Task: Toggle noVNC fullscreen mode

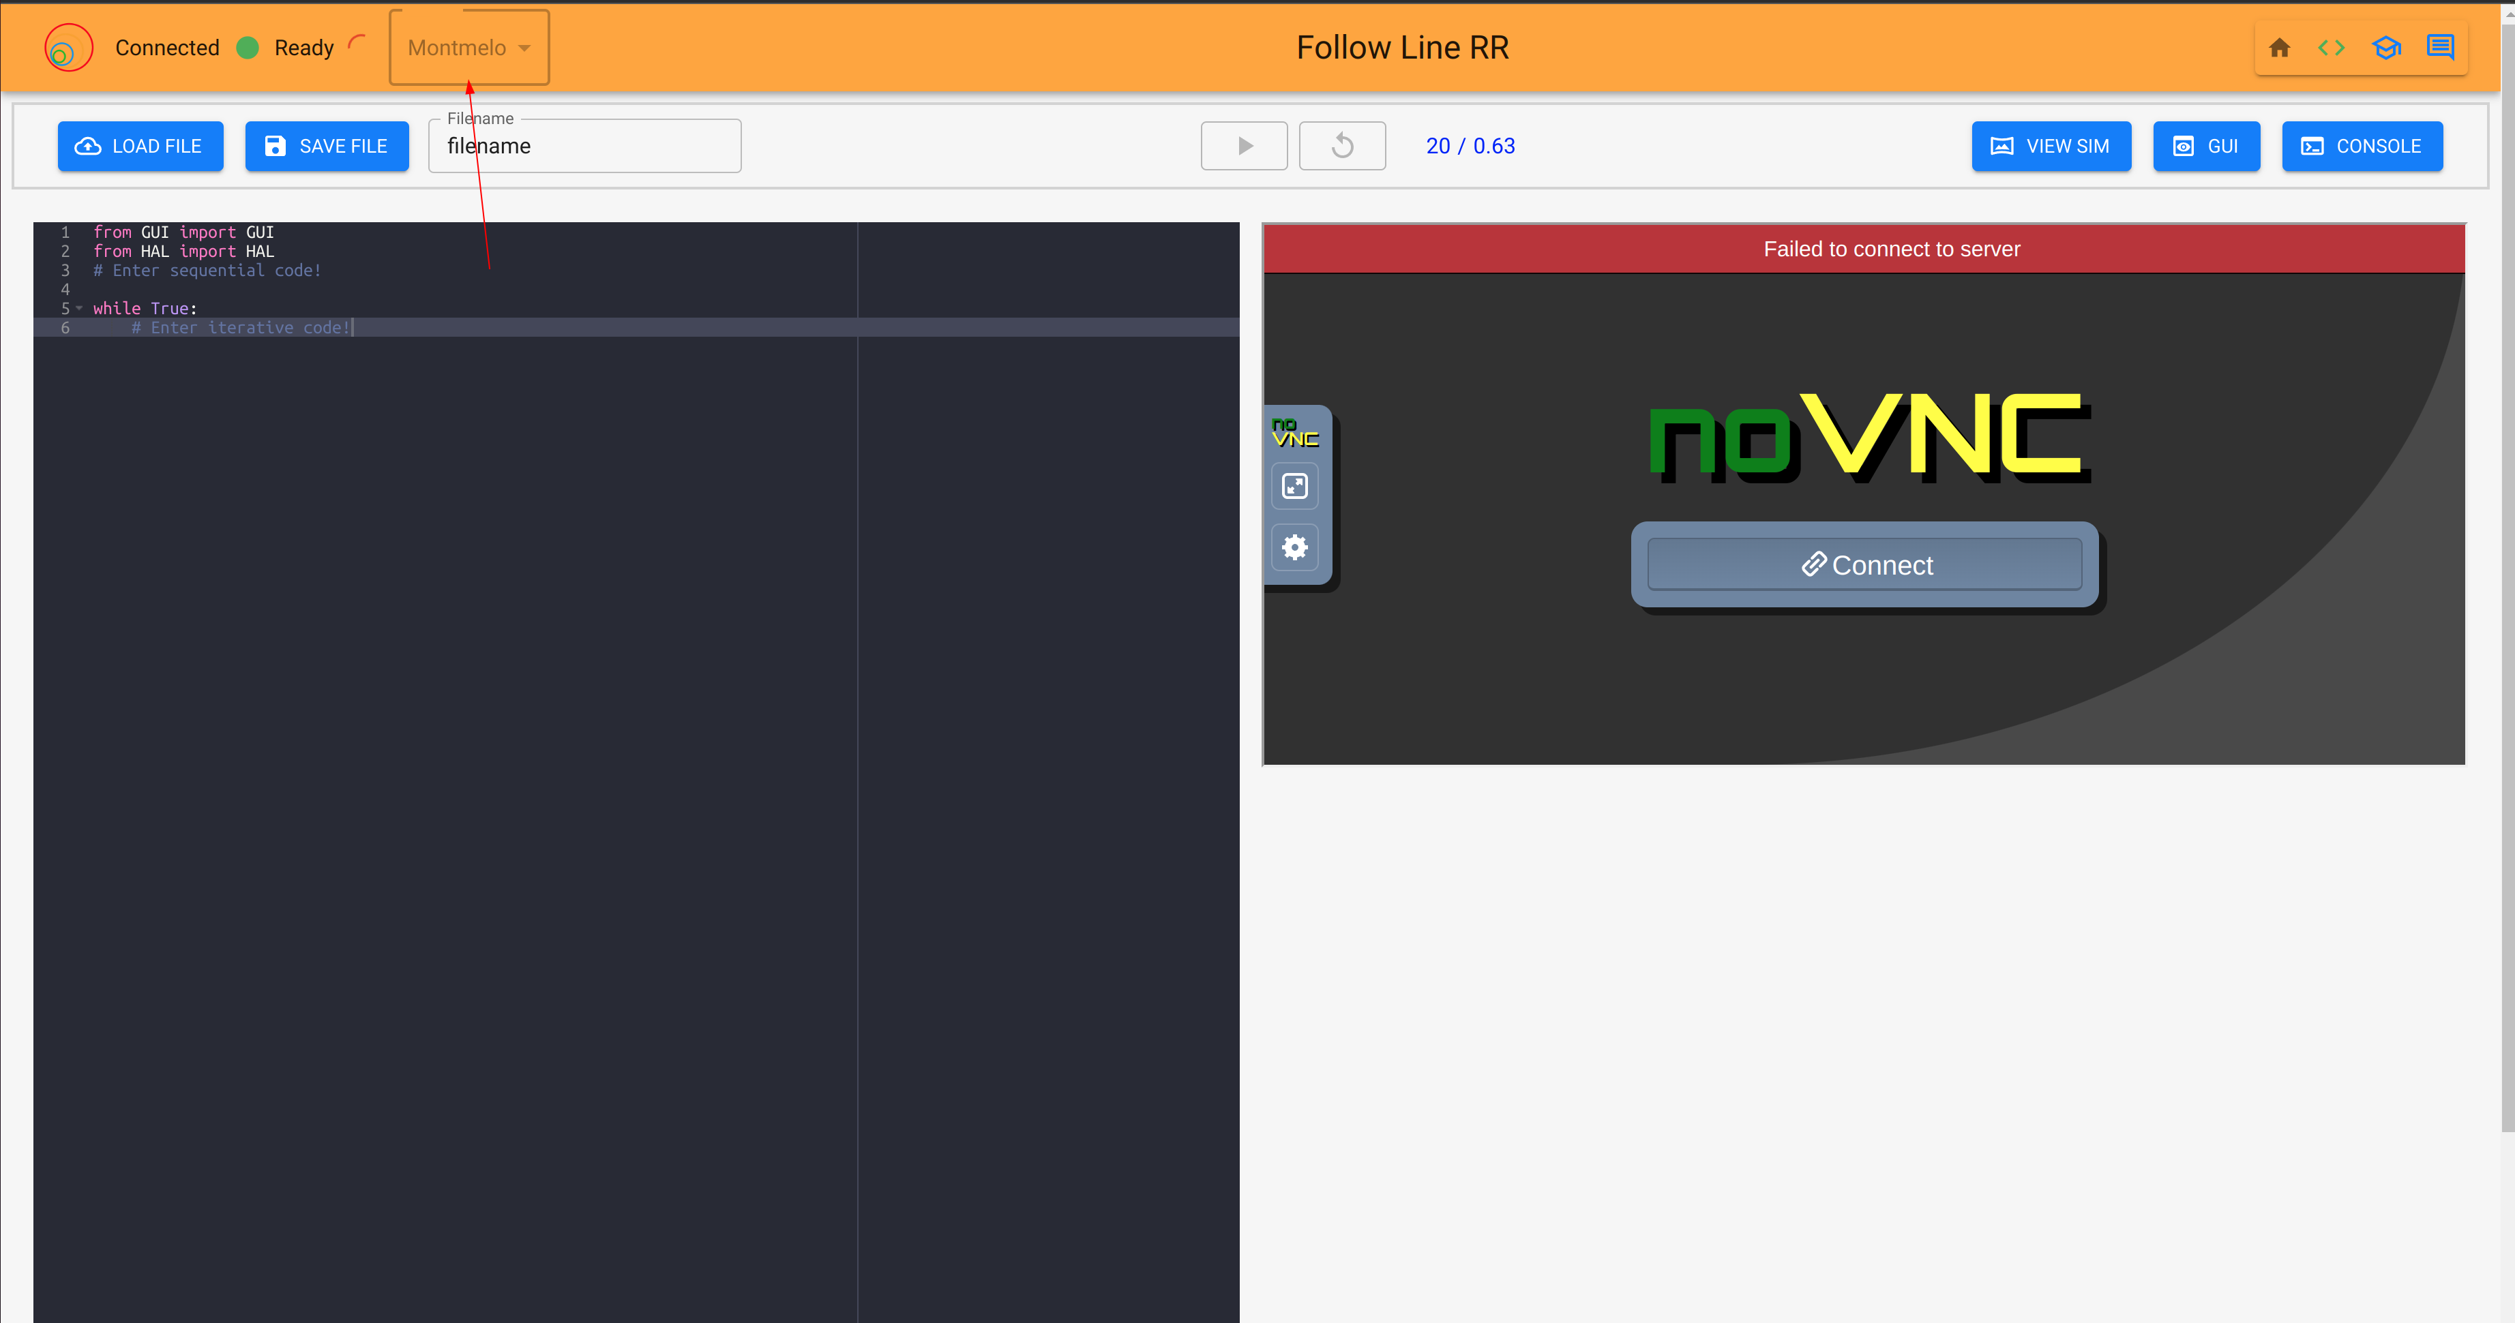Action: [1294, 485]
